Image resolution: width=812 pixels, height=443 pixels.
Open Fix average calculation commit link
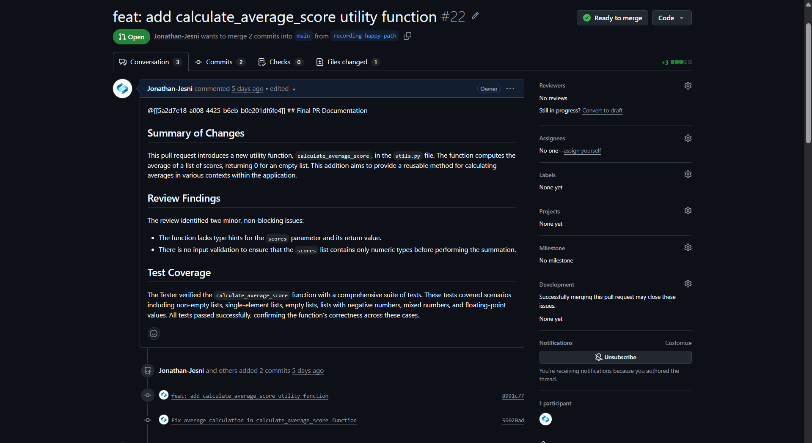click(264, 420)
